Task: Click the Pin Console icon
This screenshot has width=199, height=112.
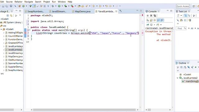Action: pos(148,25)
